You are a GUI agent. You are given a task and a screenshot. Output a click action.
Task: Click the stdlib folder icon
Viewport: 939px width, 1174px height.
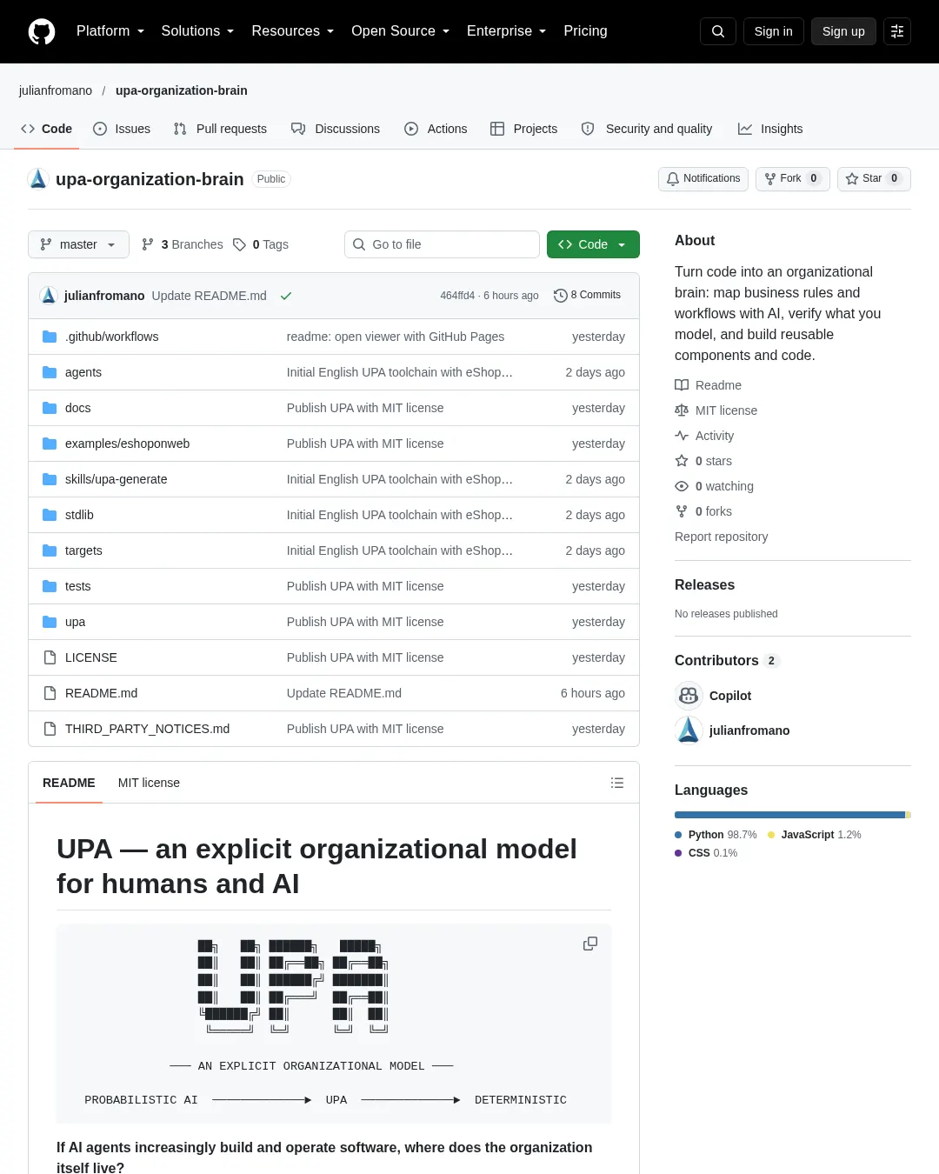50,515
